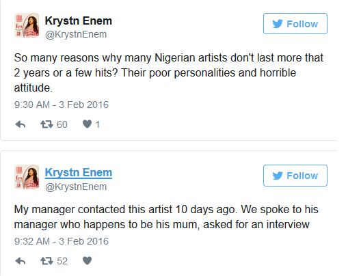View the first tweet's profile avatar

pos(27,25)
